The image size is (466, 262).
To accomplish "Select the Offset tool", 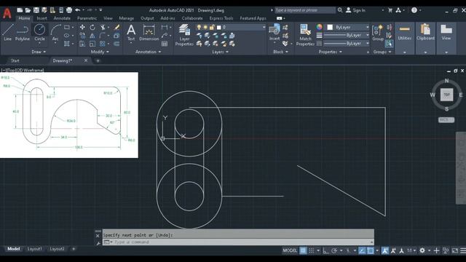I will point(116,44).
